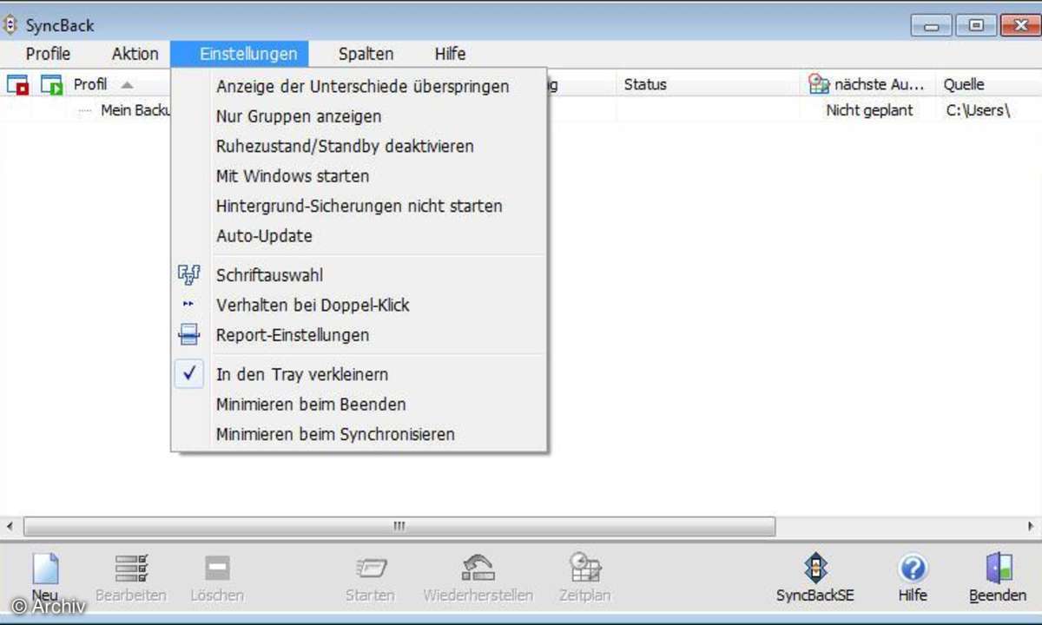
Task: Close the Einstellungen menu via its title
Action: (x=240, y=54)
